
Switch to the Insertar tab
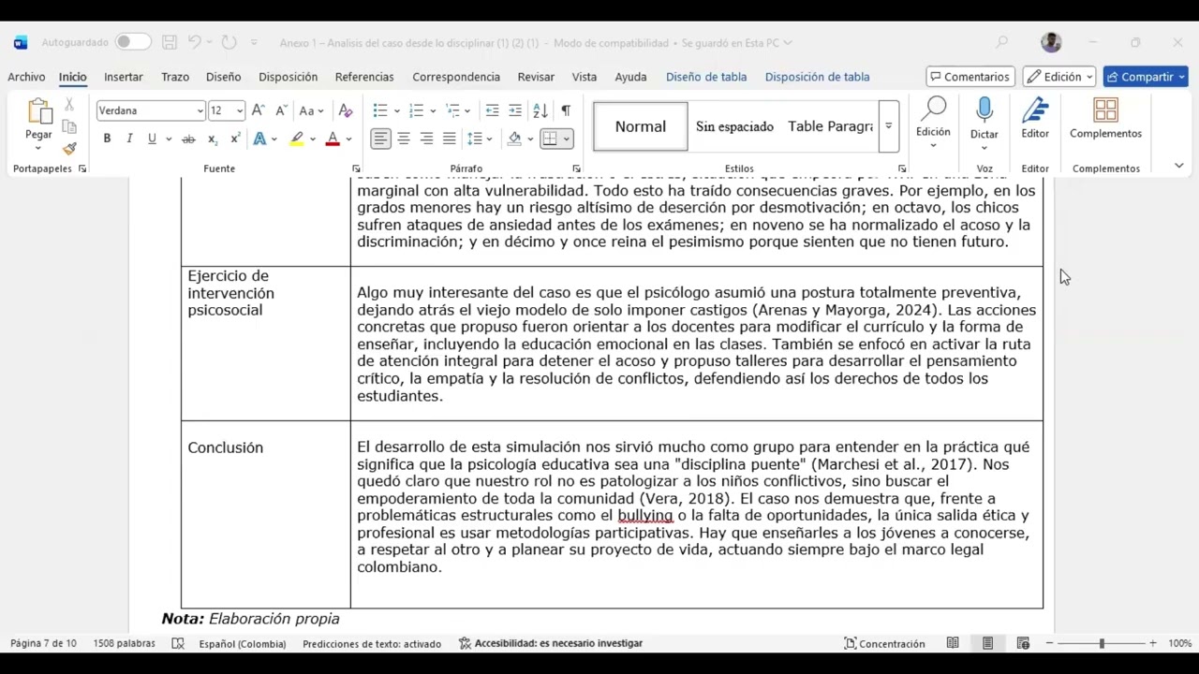click(124, 77)
